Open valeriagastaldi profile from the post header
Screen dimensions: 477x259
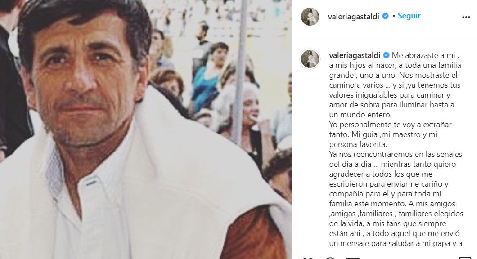click(353, 17)
